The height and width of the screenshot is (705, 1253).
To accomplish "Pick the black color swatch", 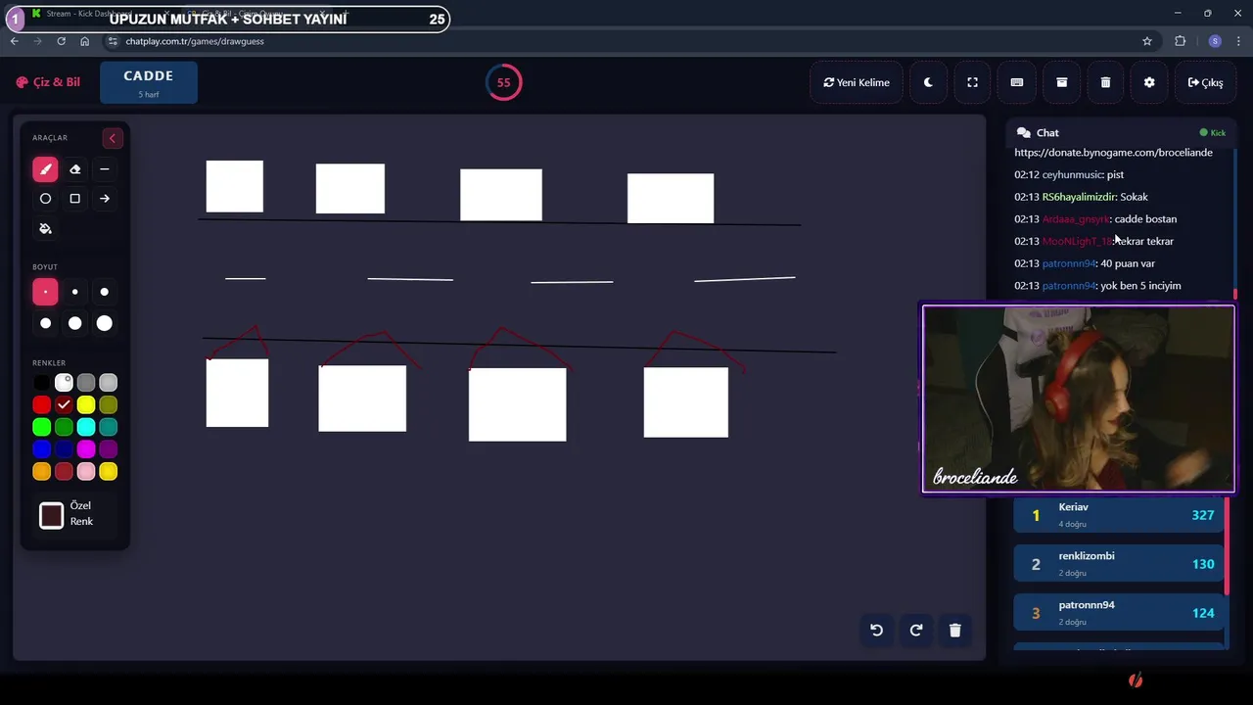I will click(41, 383).
